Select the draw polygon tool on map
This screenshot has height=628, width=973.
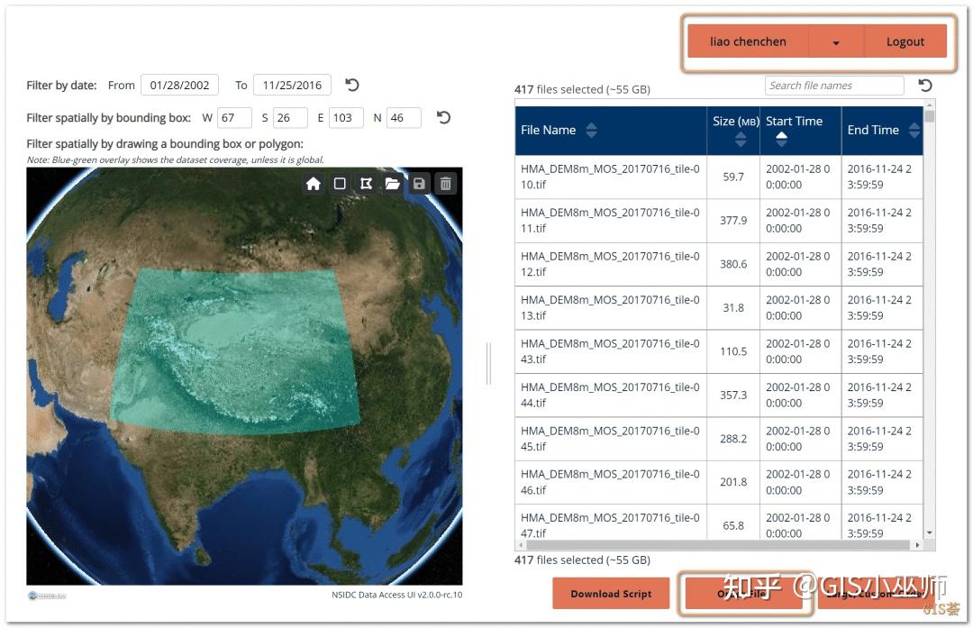(366, 184)
